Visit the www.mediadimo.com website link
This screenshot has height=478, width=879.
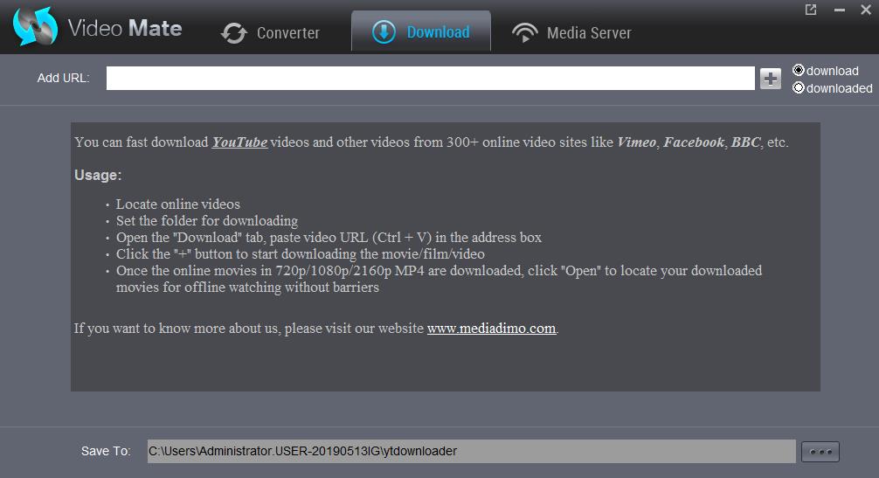(491, 329)
